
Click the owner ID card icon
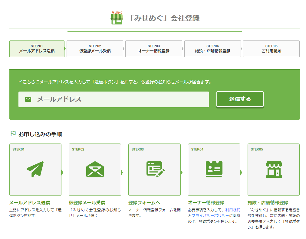tap(214, 169)
